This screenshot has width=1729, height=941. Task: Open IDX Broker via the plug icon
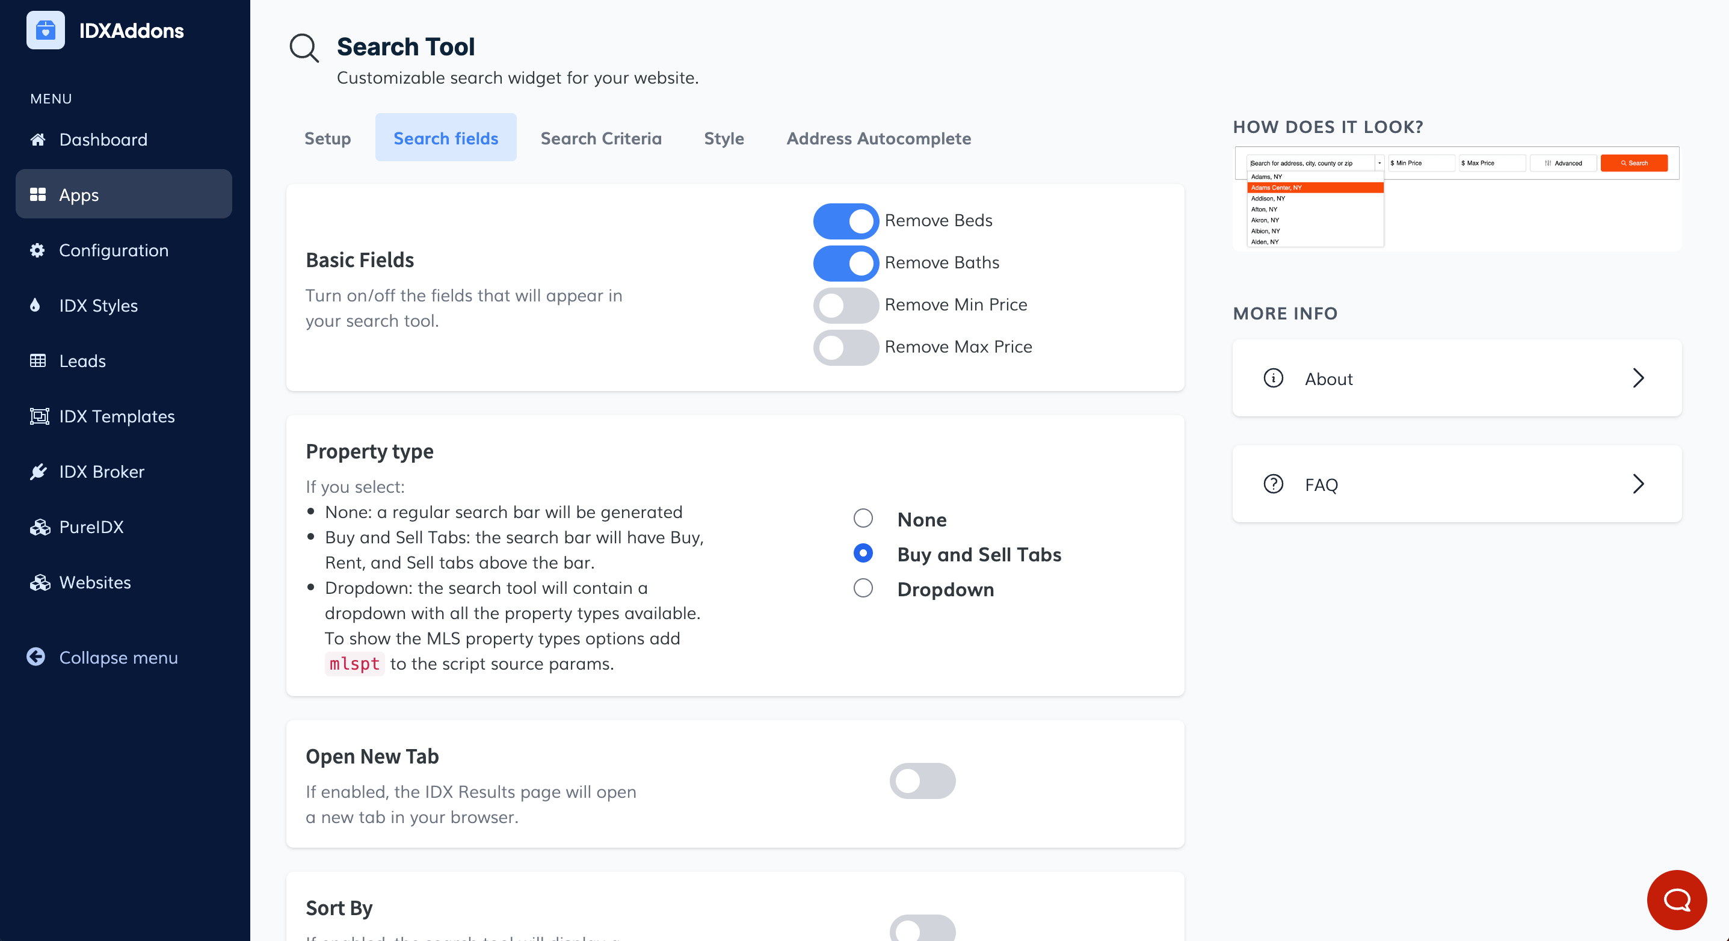click(x=39, y=472)
